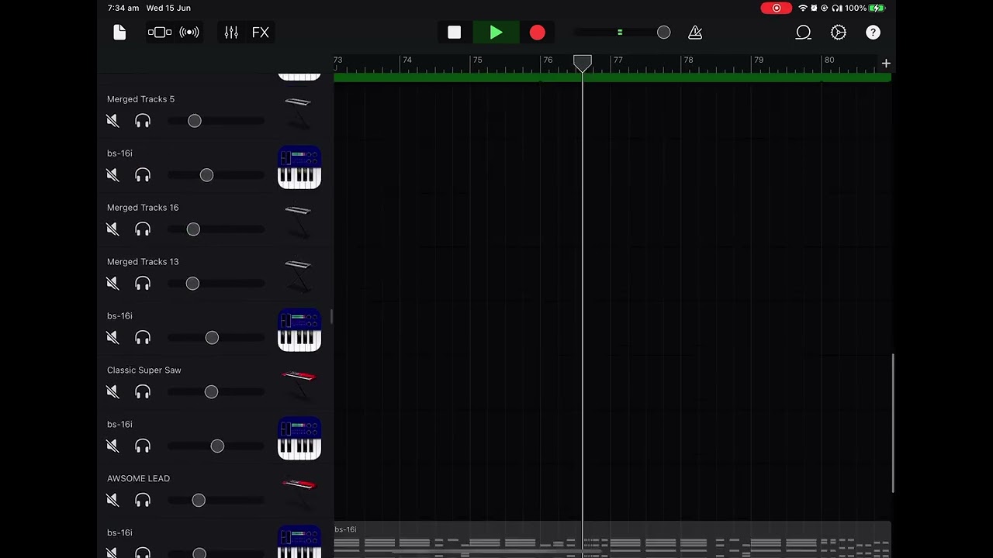Mute the Merged Tracks 16 track
993x558 pixels.
(113, 229)
